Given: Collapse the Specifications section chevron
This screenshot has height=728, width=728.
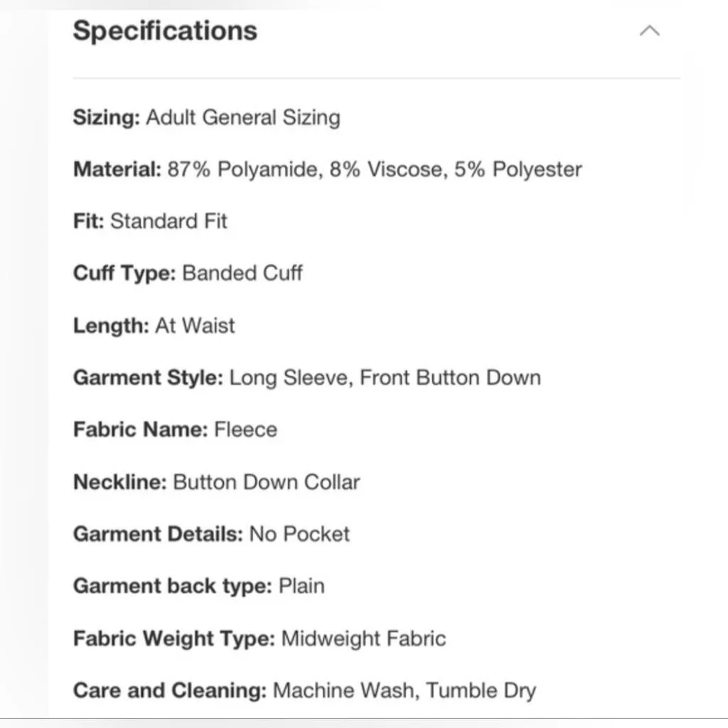Looking at the screenshot, I should 650,31.
